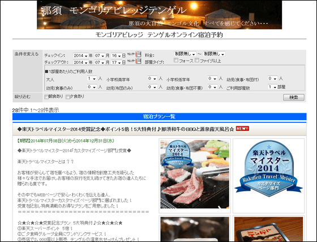Click the モンゴリアビレッジ テンゲルオンライン宿泊予約 heading
317x242 pixels.
[x=159, y=35]
